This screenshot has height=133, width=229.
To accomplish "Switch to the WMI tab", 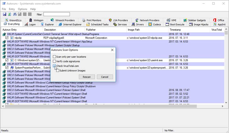I will coord(172,20).
